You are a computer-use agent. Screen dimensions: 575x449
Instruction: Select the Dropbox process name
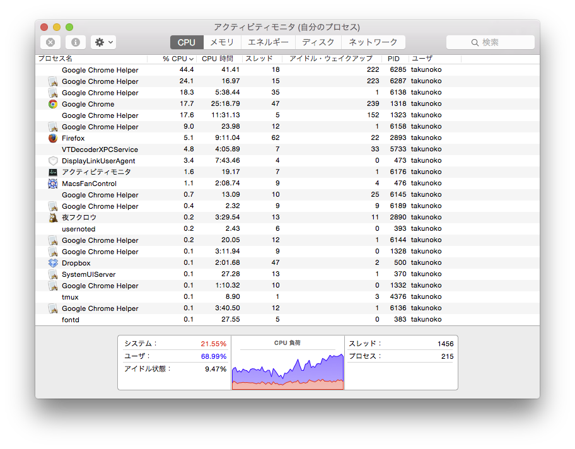76,263
